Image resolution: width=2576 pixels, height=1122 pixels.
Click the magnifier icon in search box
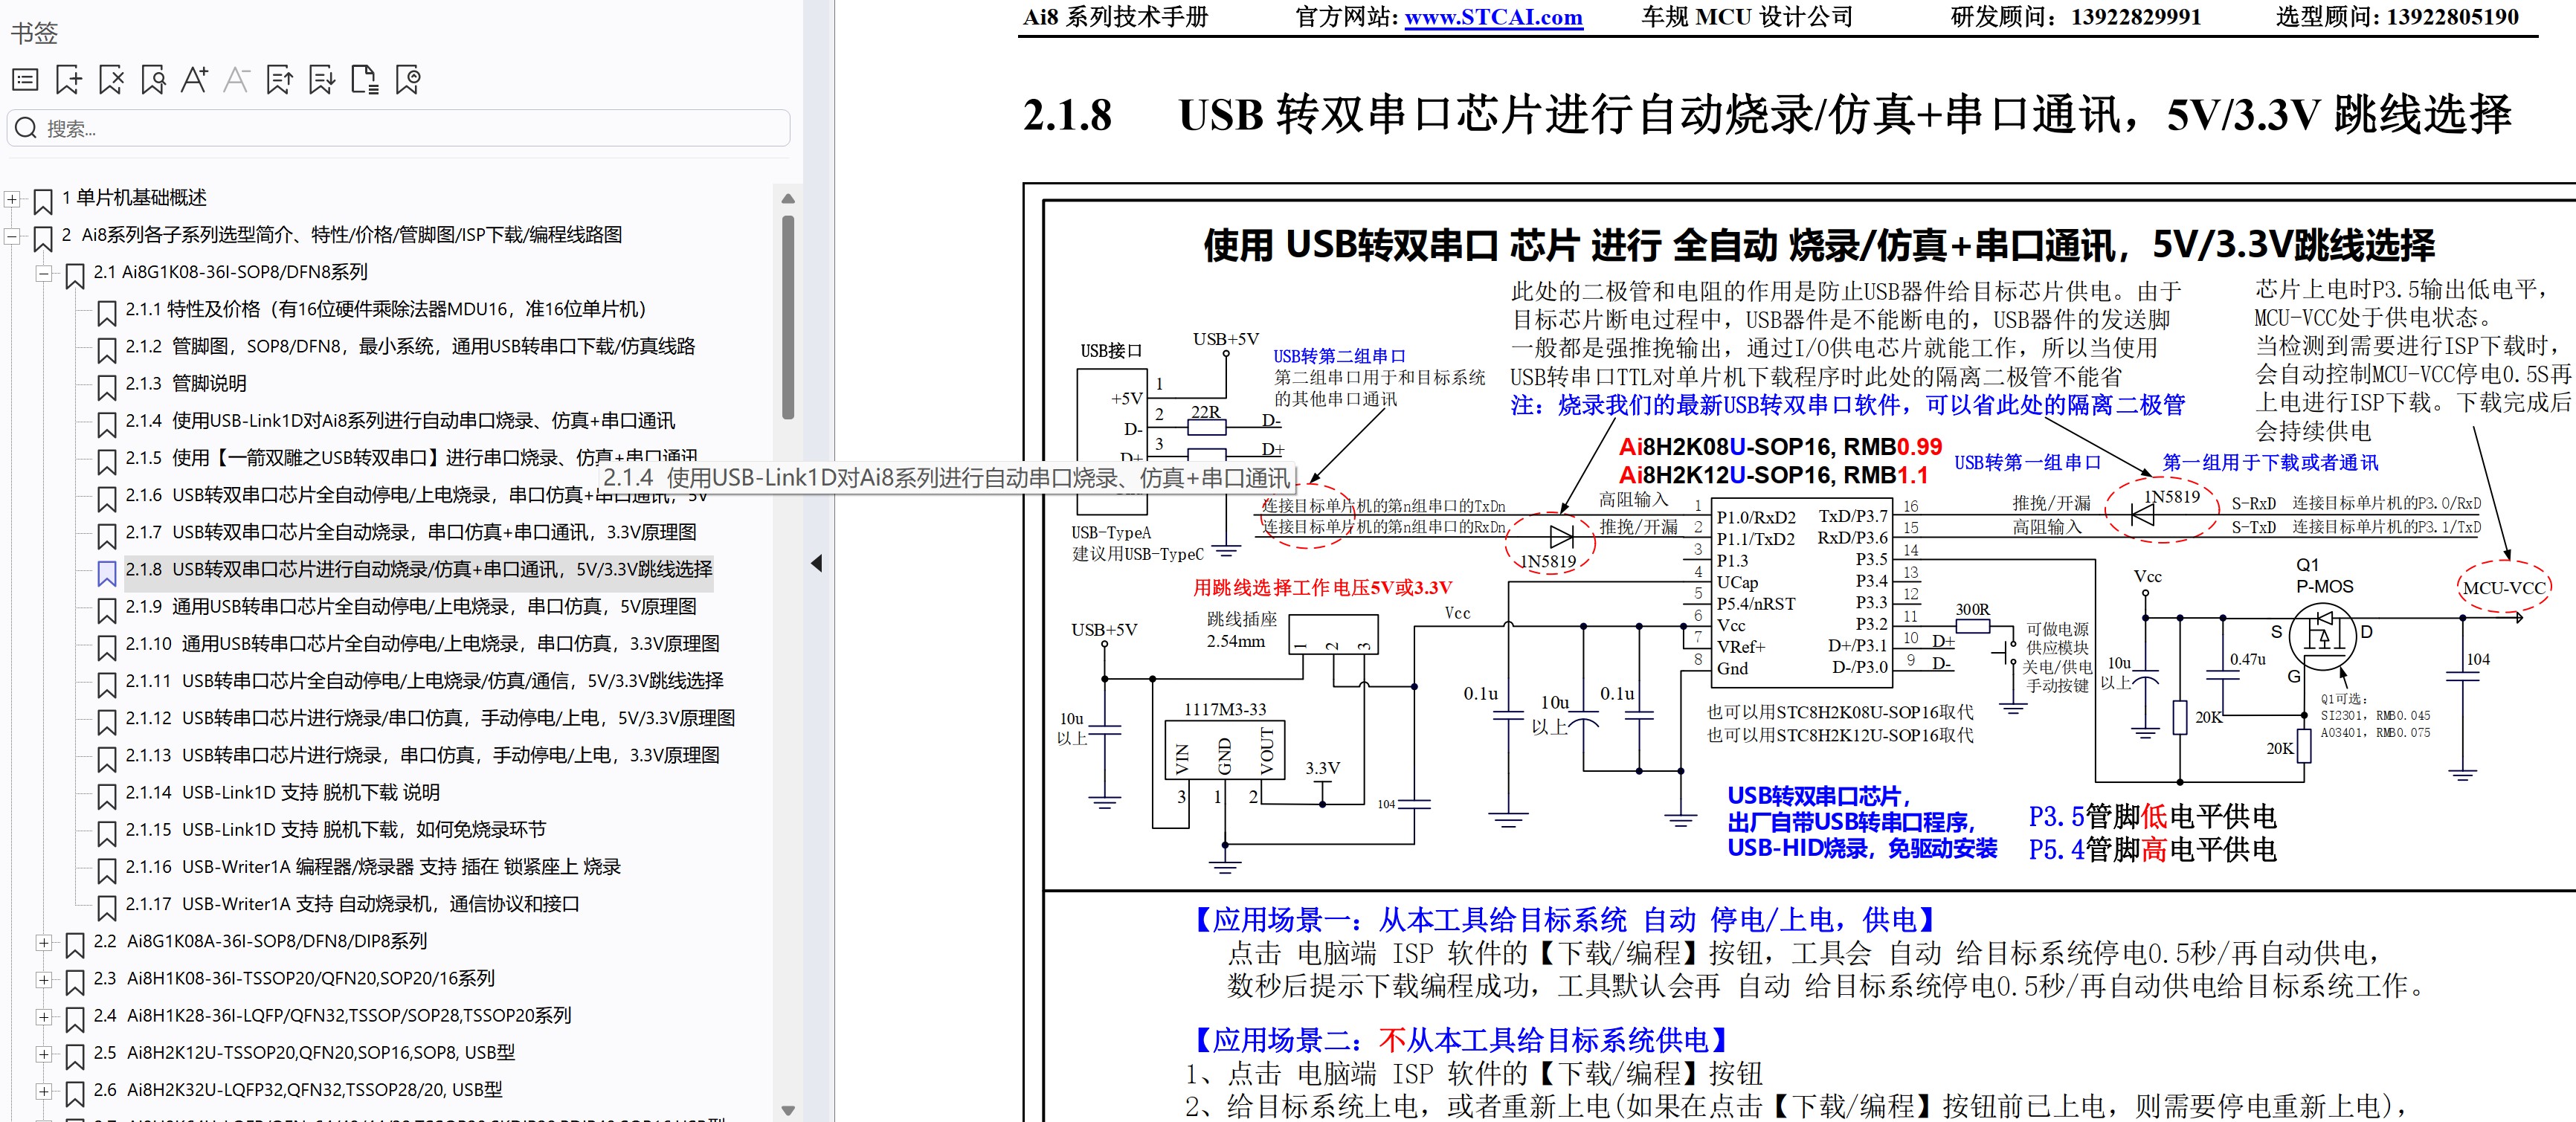[x=26, y=128]
